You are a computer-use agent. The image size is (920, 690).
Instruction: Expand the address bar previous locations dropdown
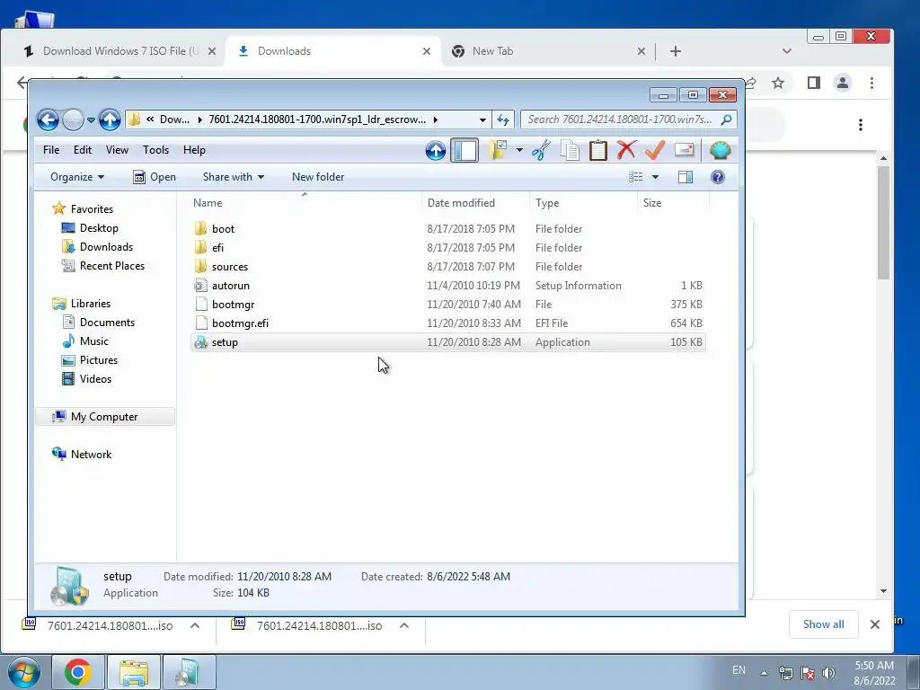point(482,119)
